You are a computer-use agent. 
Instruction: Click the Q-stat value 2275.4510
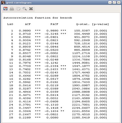(x=81, y=114)
